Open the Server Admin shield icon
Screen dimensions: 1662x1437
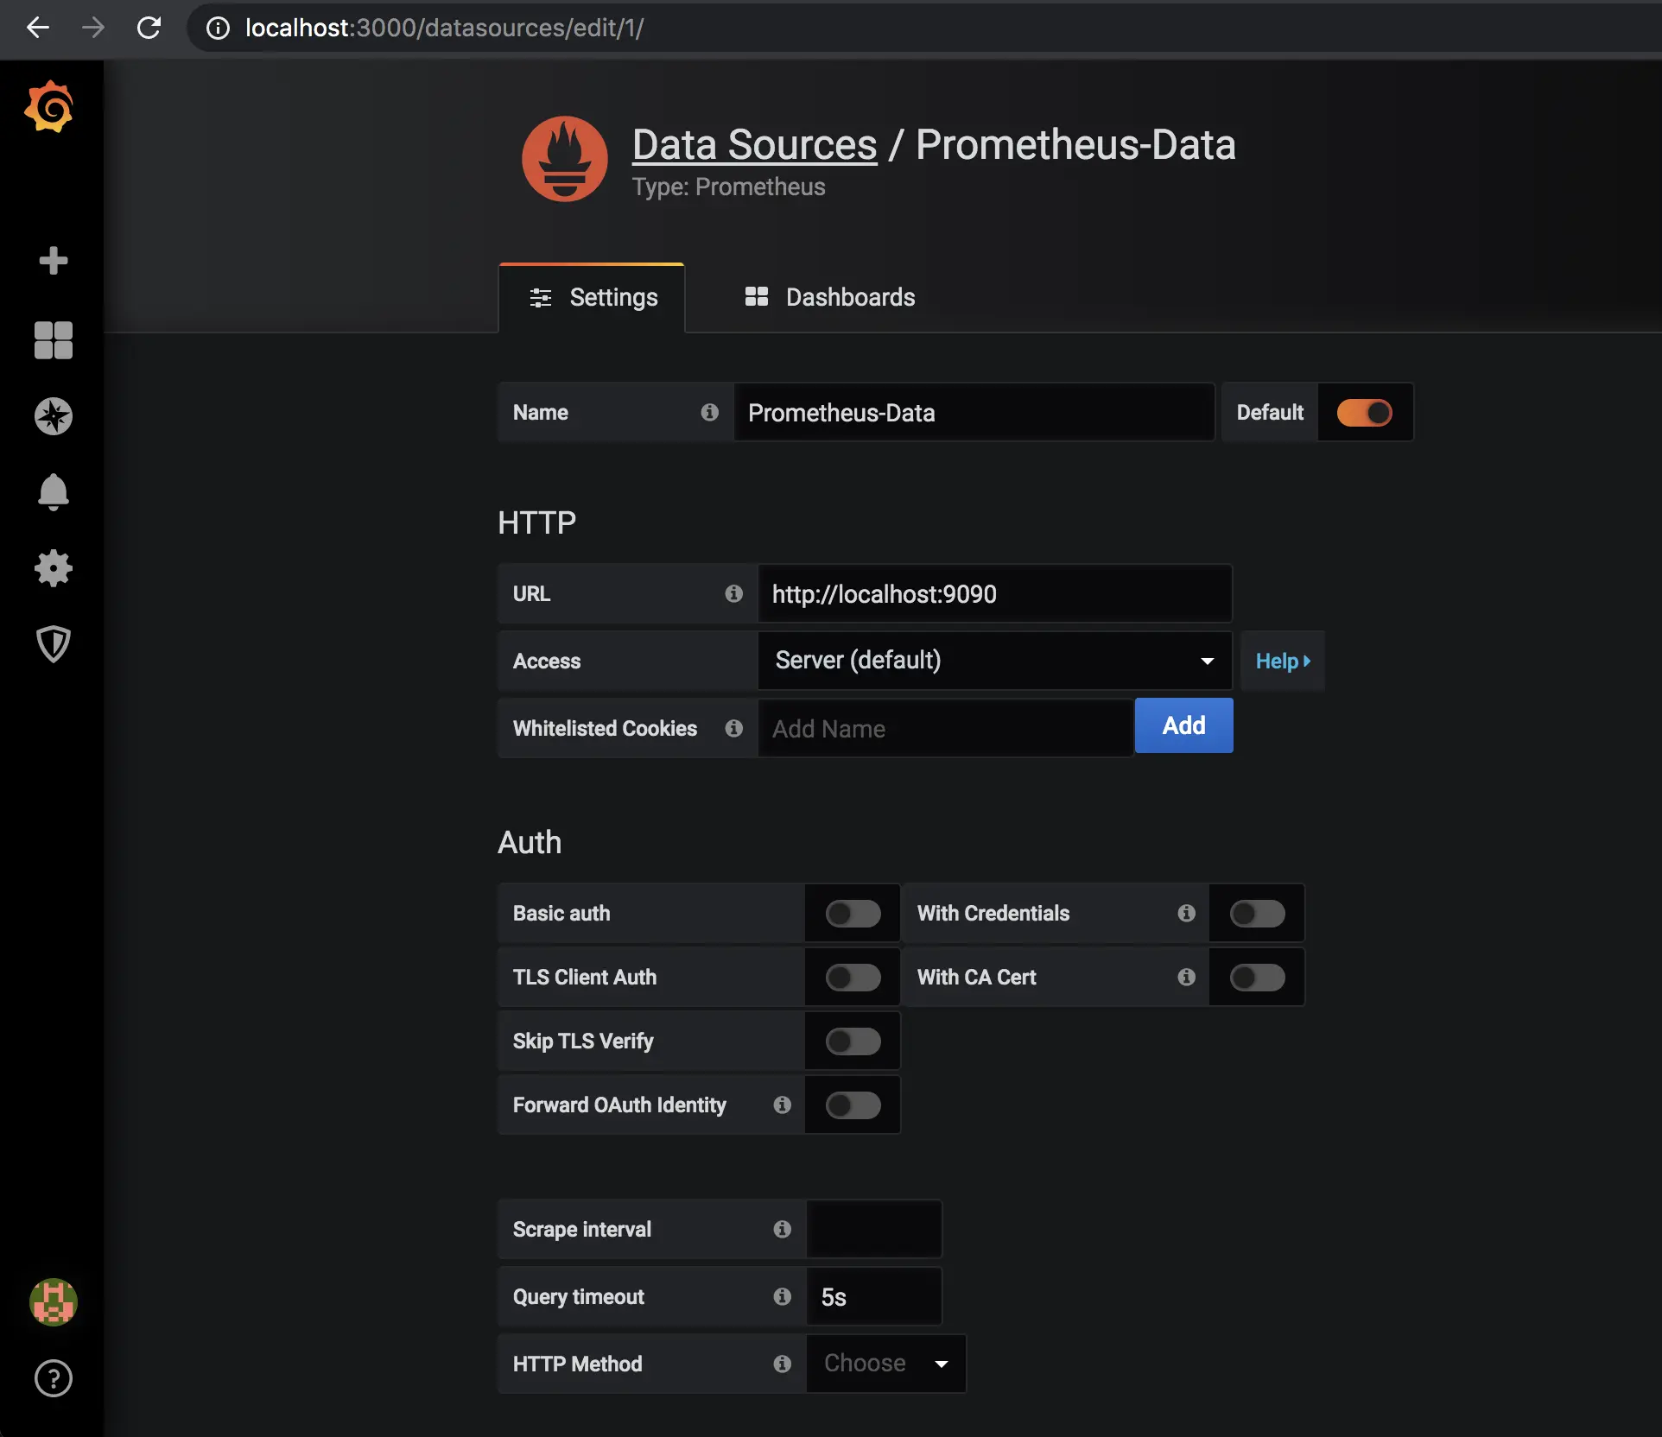coord(54,644)
